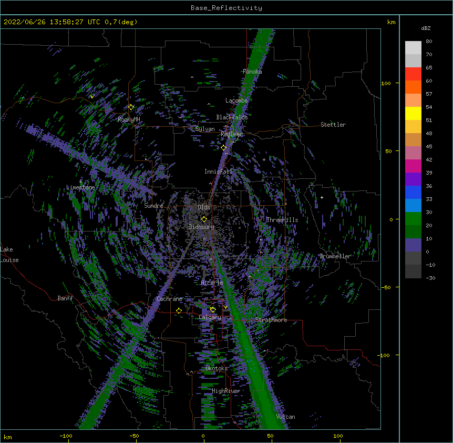Click the Airdrie label
Image resolution: width=453 pixels, height=443 pixels.
(212, 283)
